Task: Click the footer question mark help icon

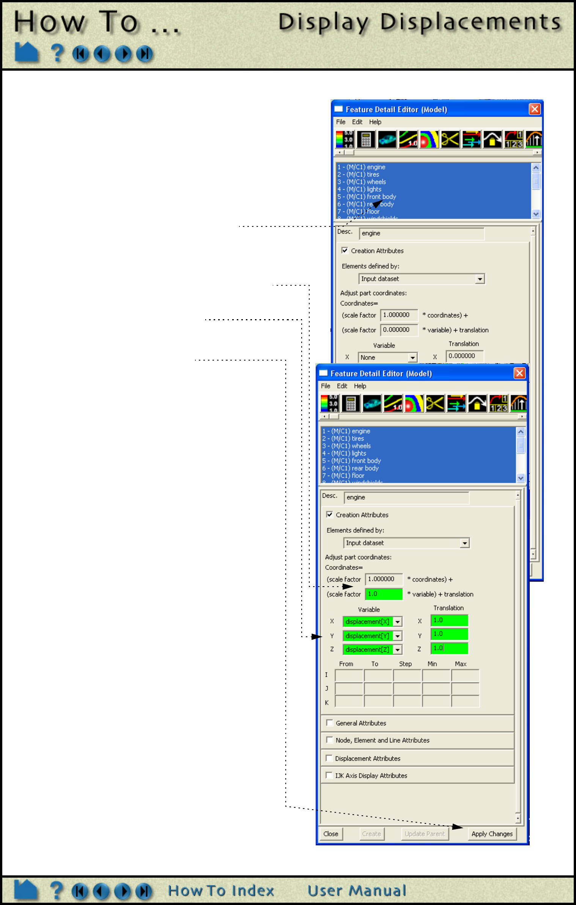Action: (57, 891)
